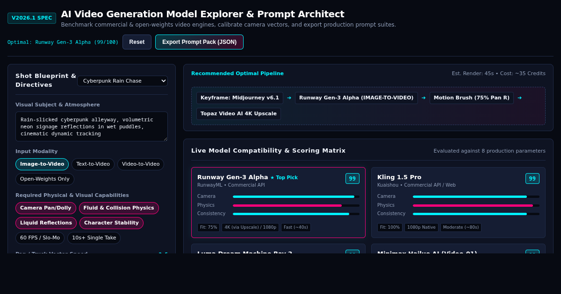Toggle Character Stability capability chip
Screen dimensions: 561x294
[x=111, y=223]
